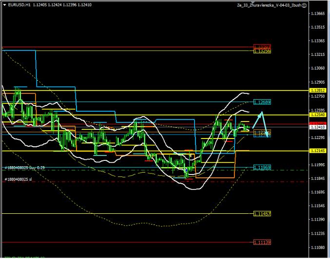Select the yellow 1.11457 level label
Viewport: 330px width, 259px height.
coord(262,214)
